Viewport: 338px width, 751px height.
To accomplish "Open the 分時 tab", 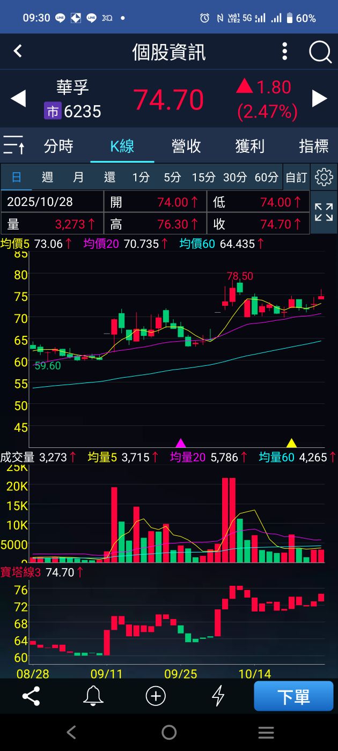I will point(58,146).
